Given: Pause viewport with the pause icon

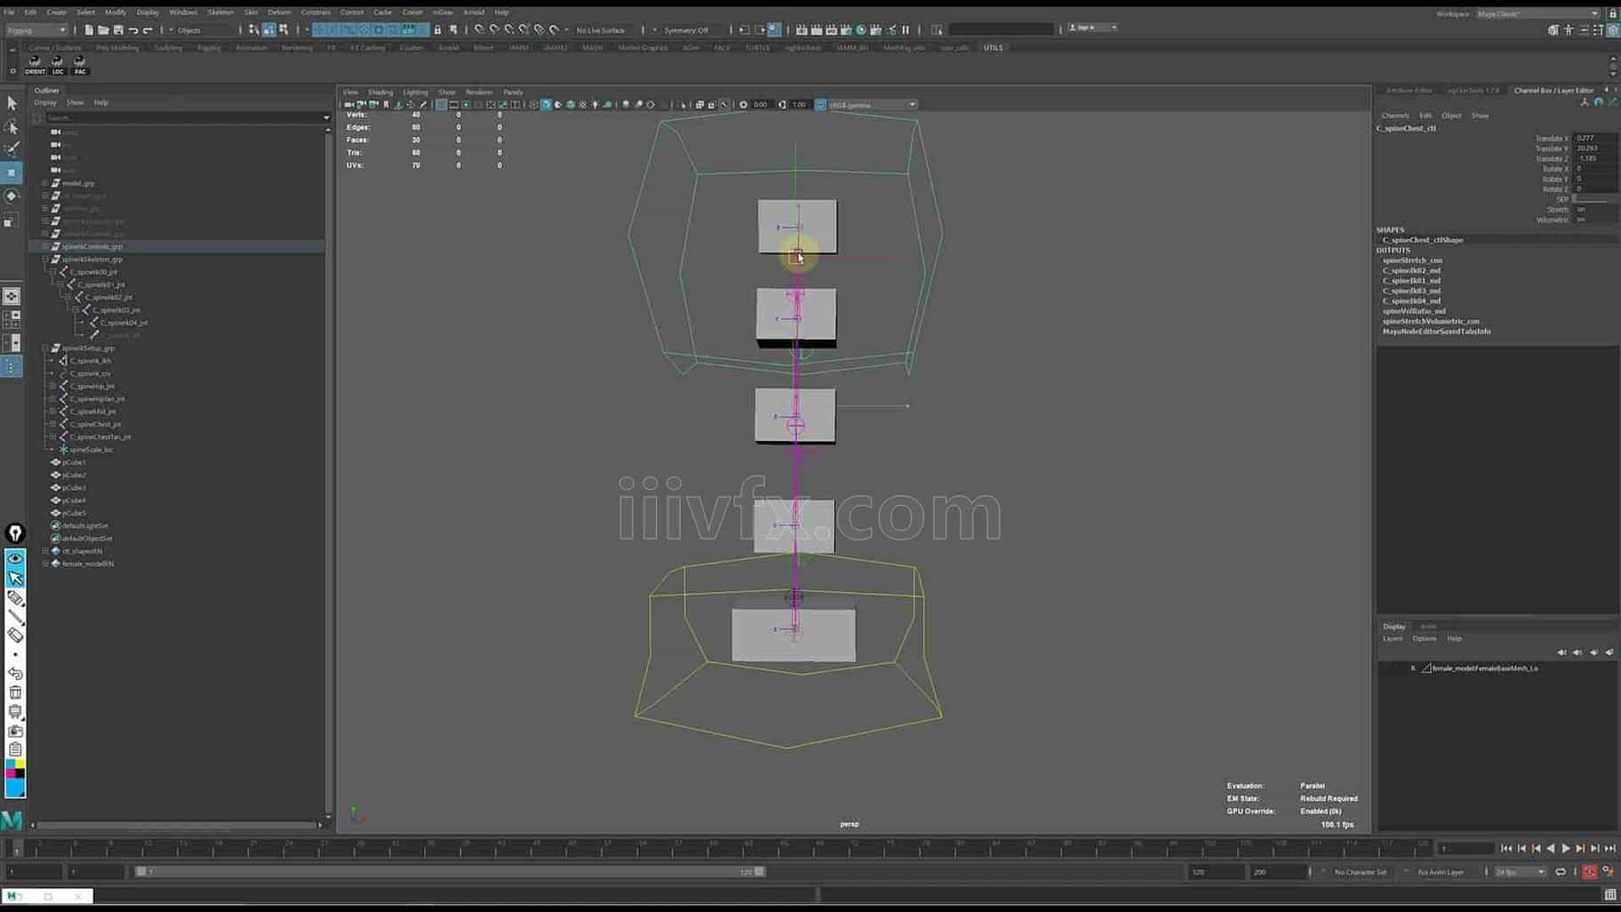Looking at the screenshot, I should click(906, 29).
